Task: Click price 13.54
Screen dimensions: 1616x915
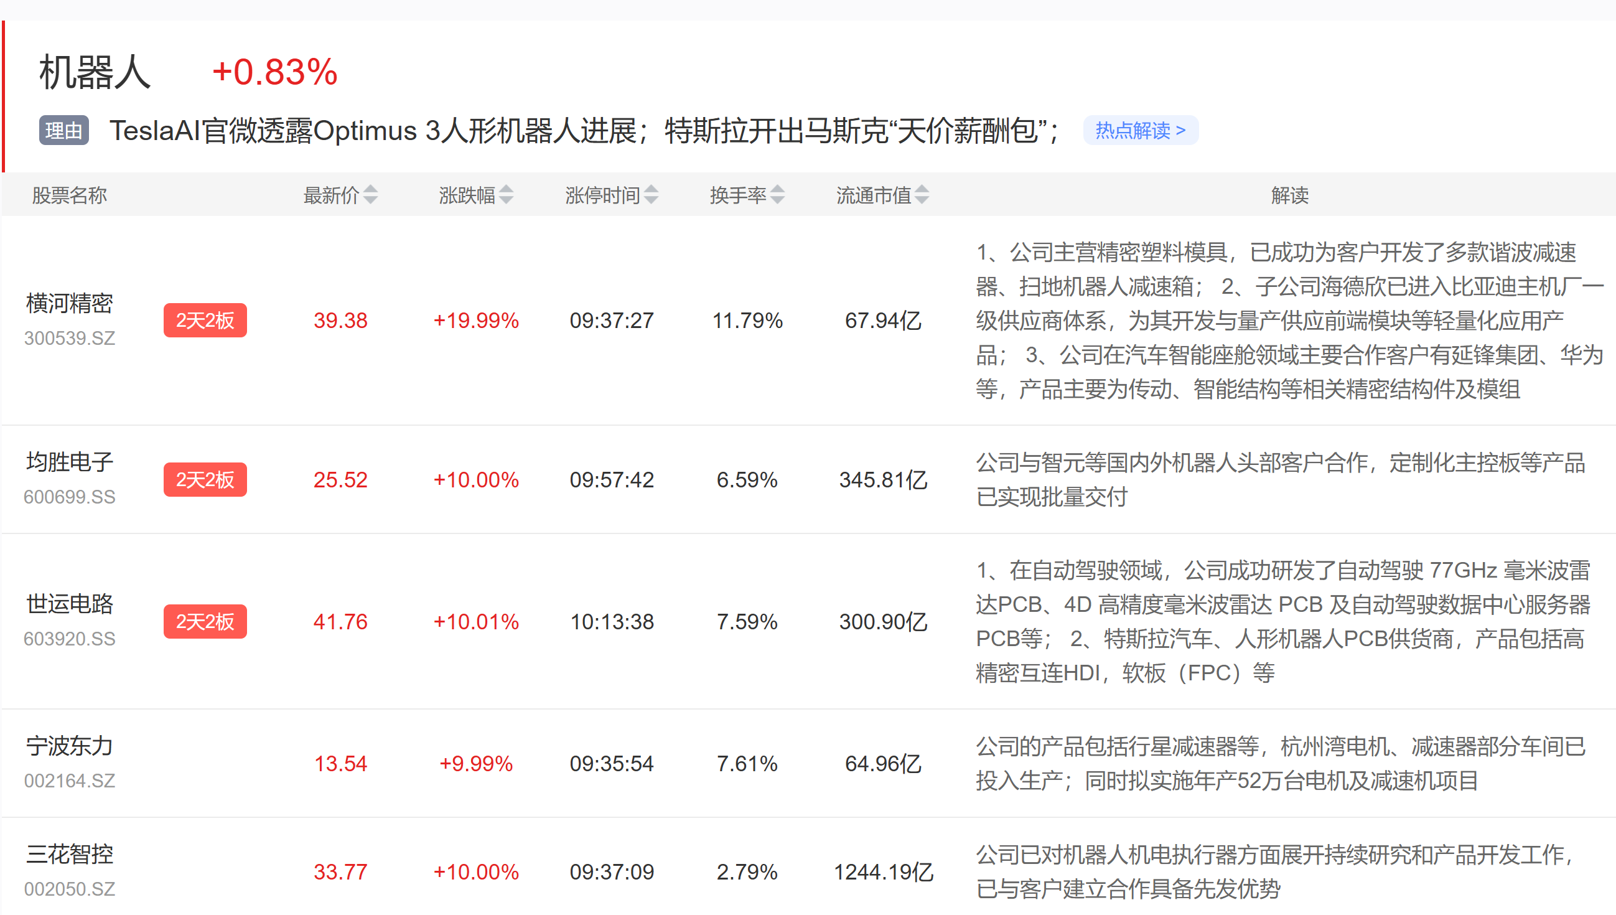Action: tap(340, 764)
